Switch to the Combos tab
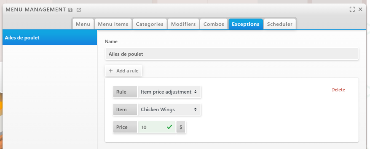The image size is (370, 149). 214,24
